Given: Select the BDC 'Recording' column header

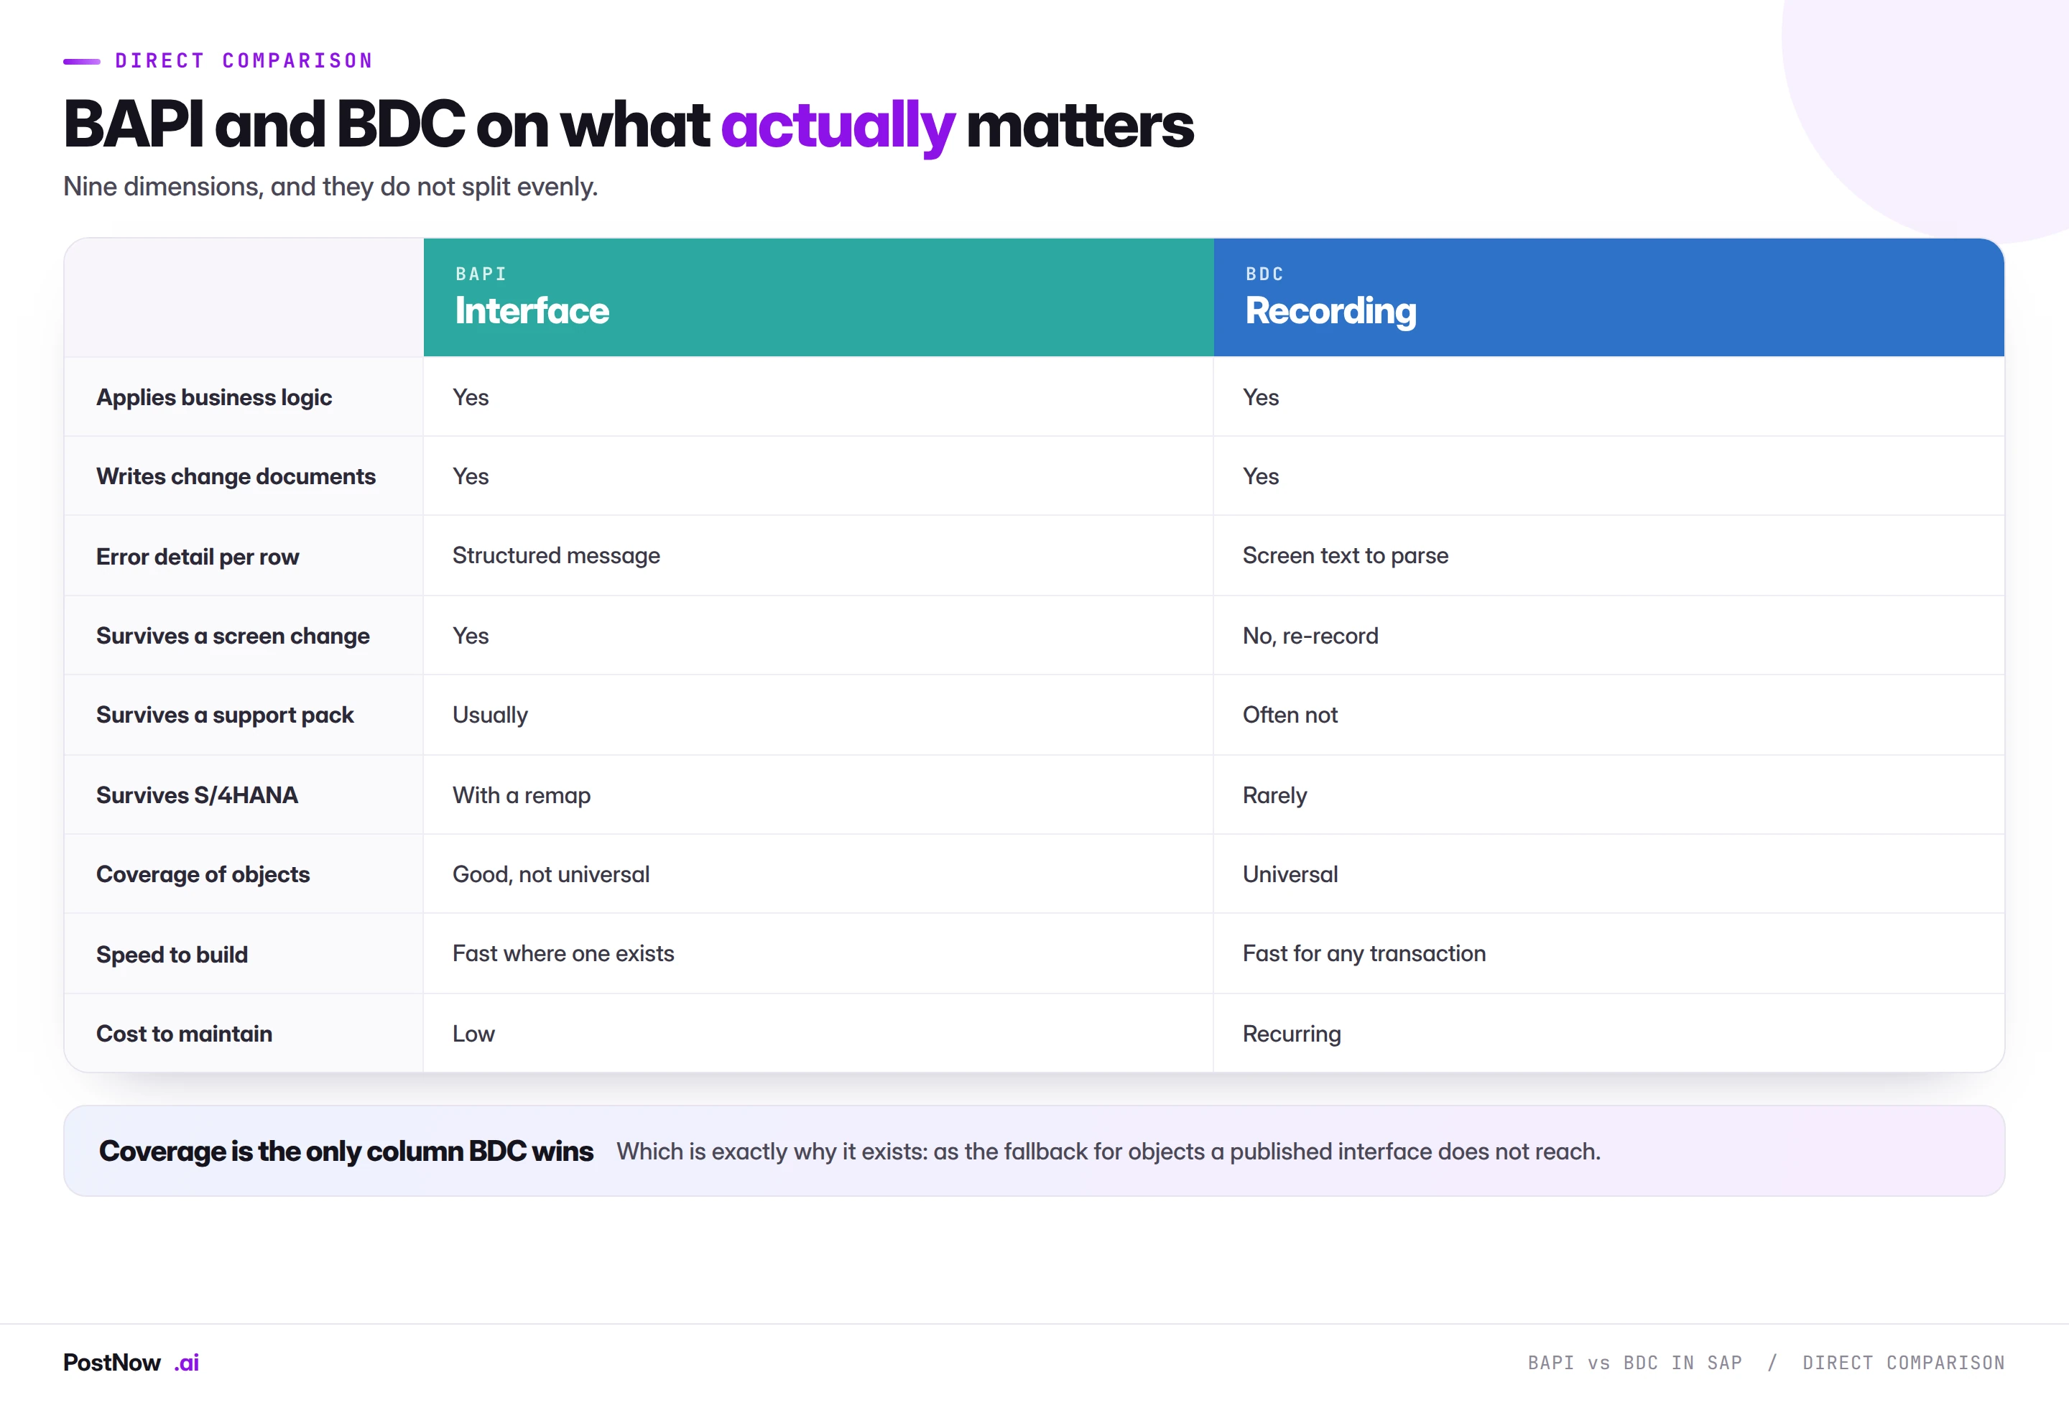Looking at the screenshot, I should (1608, 297).
